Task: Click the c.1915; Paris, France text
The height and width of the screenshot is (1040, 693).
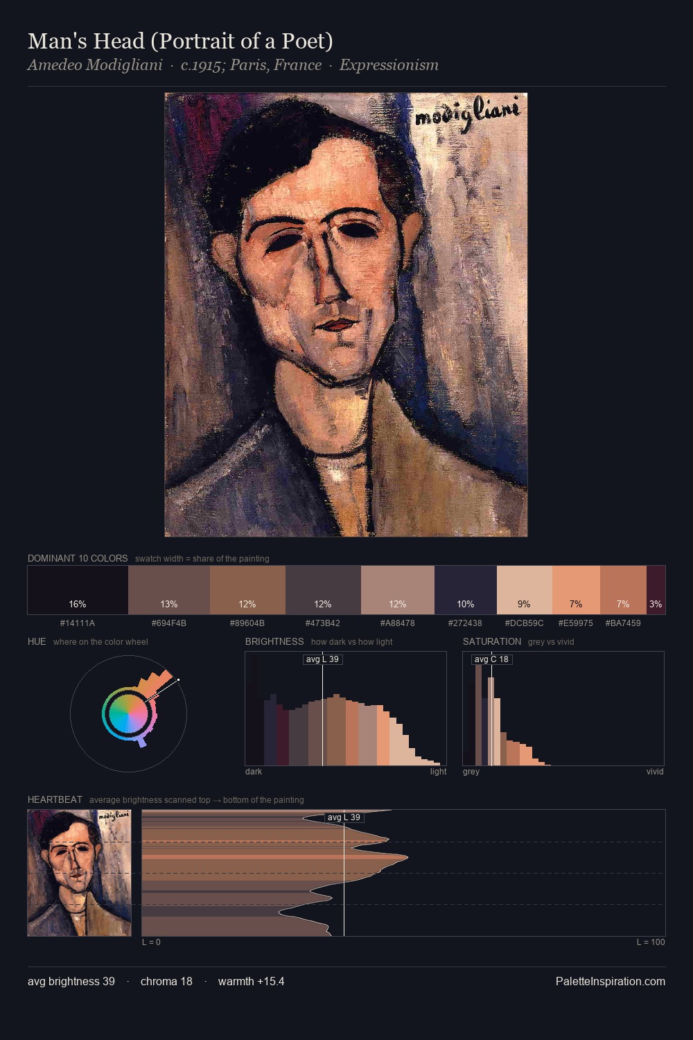Action: click(x=251, y=65)
